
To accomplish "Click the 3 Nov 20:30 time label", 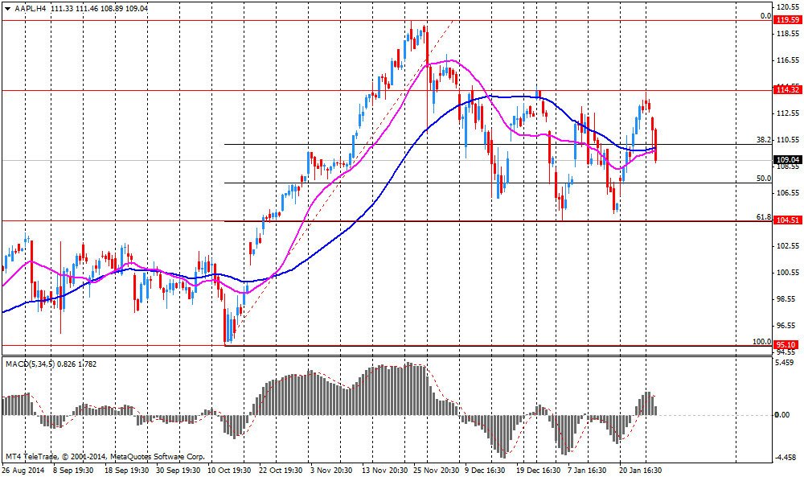I will click(331, 471).
